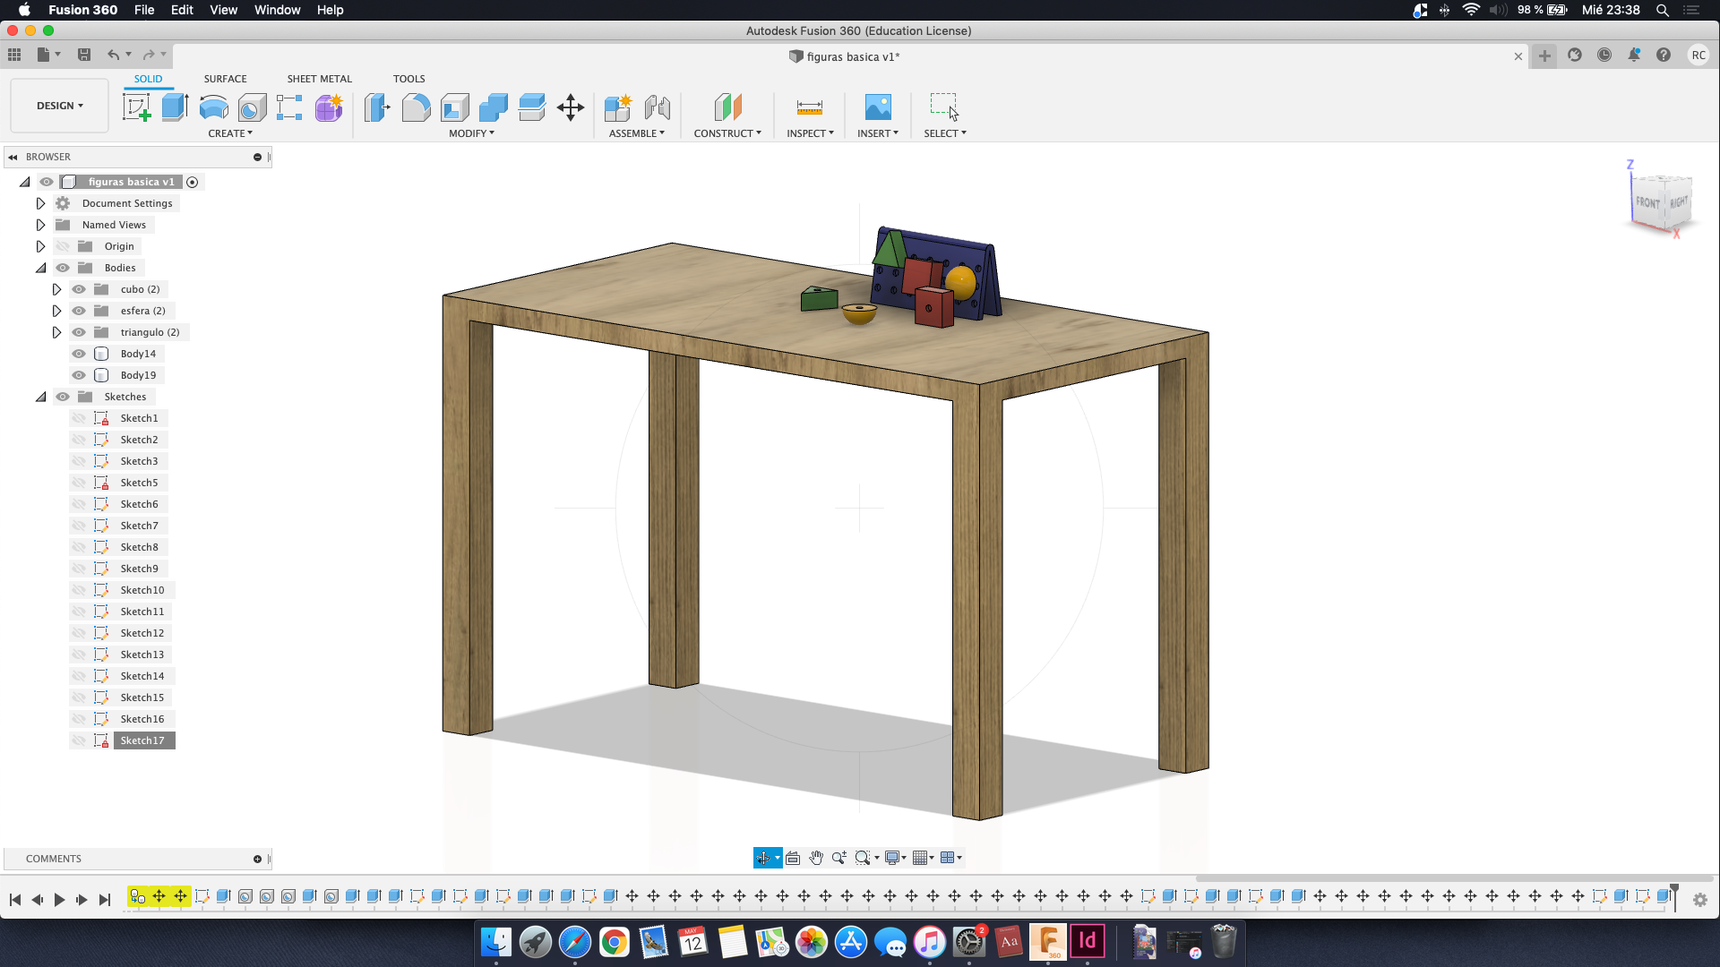Show Sketch1 using its eye icon
Screen dimensions: 1720x967
(79, 418)
